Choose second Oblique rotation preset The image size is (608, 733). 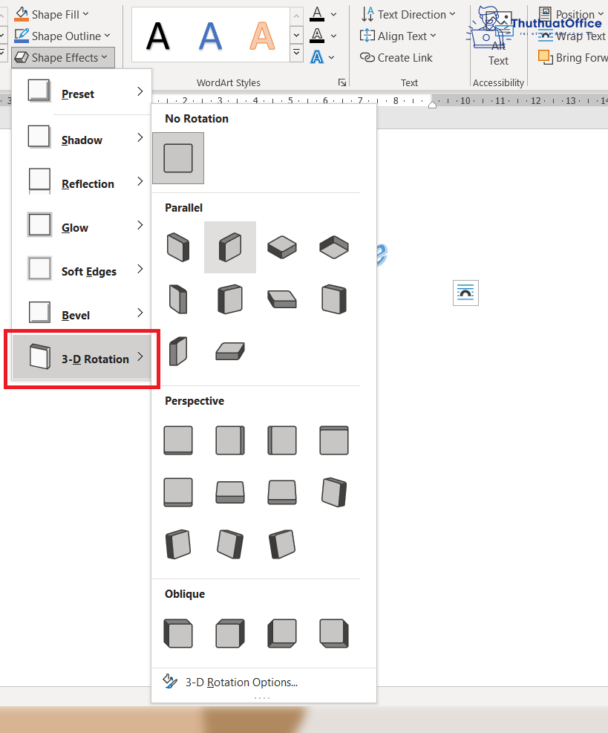pyautogui.click(x=230, y=633)
